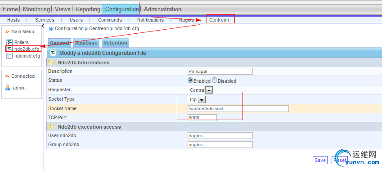The width and height of the screenshot is (382, 170).
Task: Open the Monitoring menu
Action: (x=36, y=9)
